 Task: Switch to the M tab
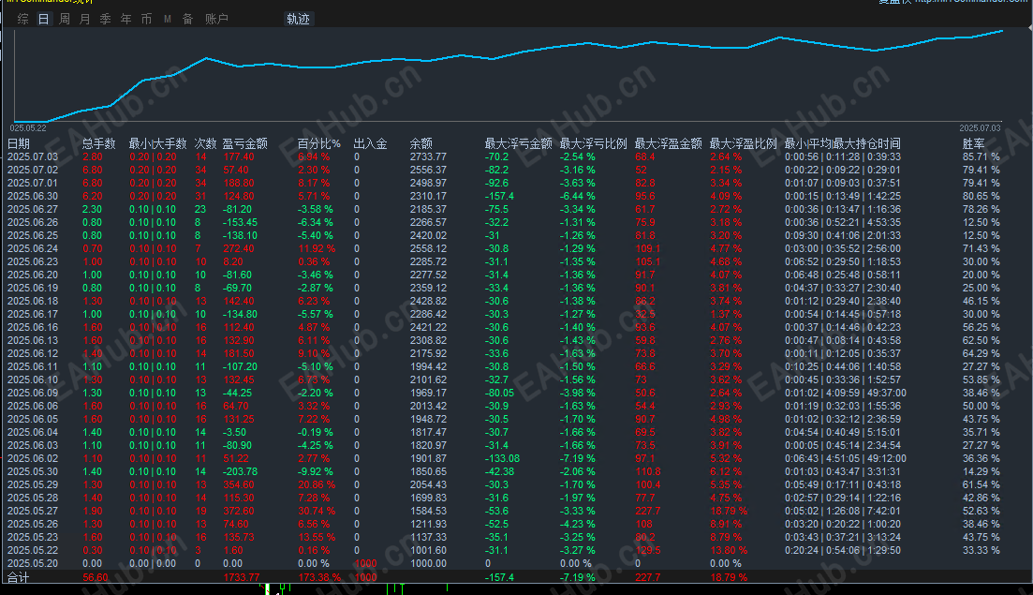coord(168,19)
